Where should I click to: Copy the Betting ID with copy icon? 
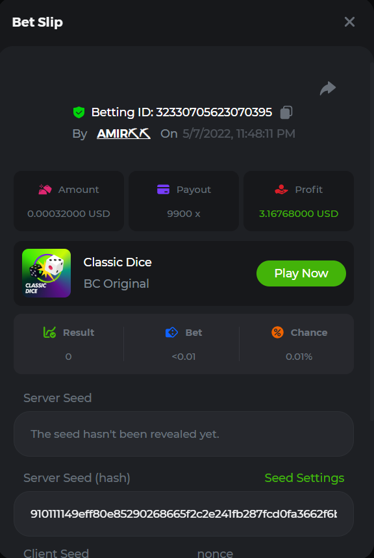tap(286, 112)
